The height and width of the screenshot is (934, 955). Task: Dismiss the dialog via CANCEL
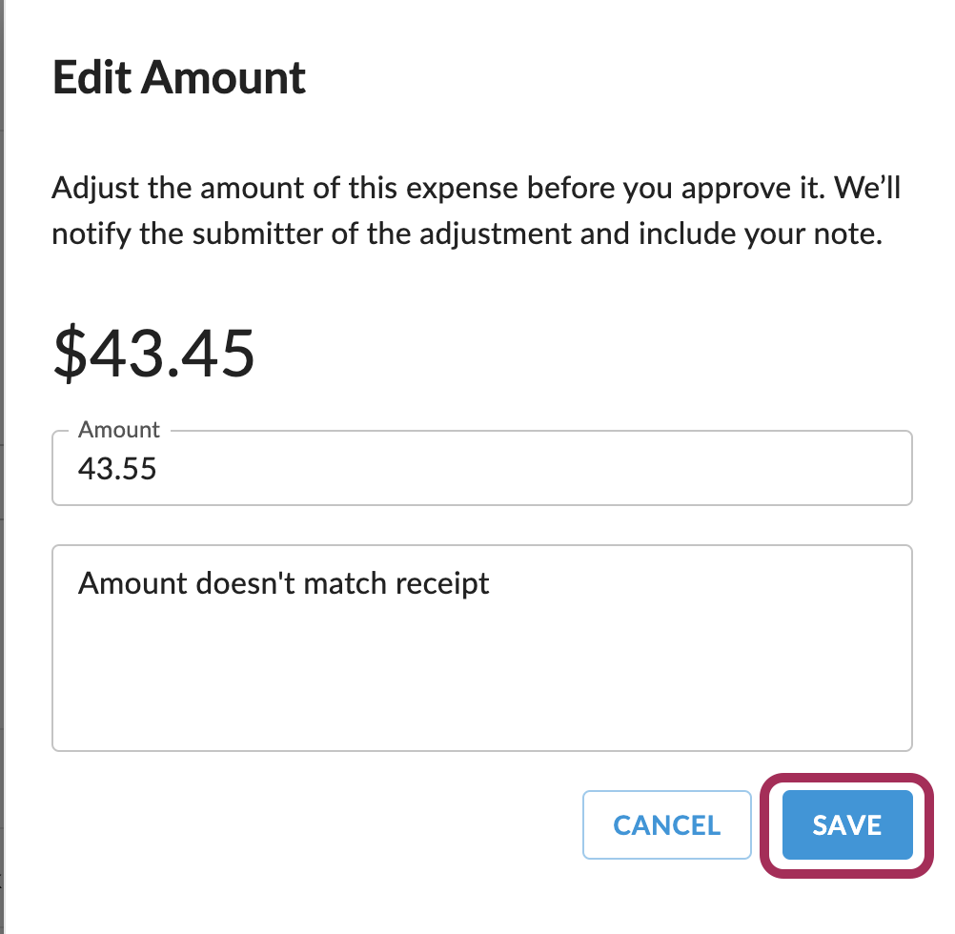(x=666, y=824)
